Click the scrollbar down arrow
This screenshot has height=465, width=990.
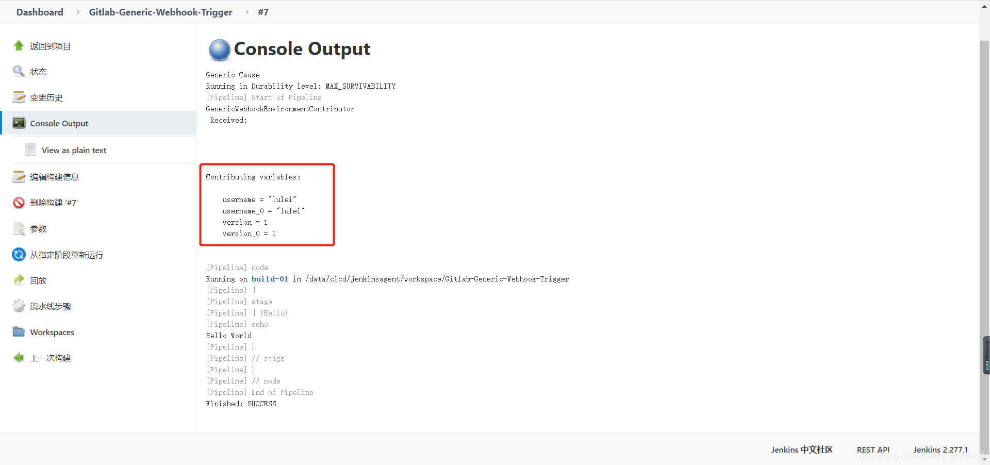point(985,459)
